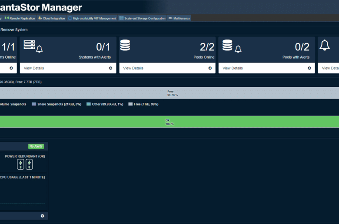339x224 pixels.
Task: Click Other (89.95GiB, 1%) legend text
Action: point(107,104)
